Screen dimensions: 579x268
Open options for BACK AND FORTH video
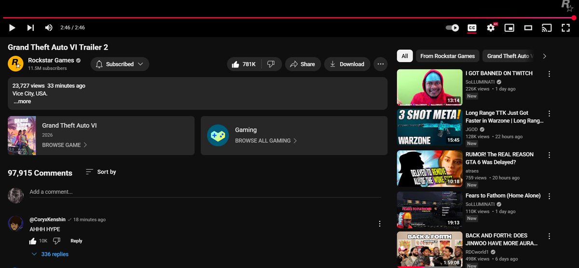coord(549,236)
